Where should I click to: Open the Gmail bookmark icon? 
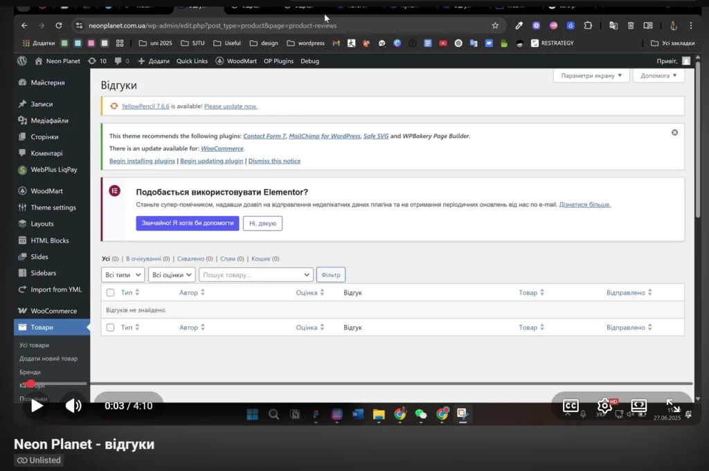point(336,43)
